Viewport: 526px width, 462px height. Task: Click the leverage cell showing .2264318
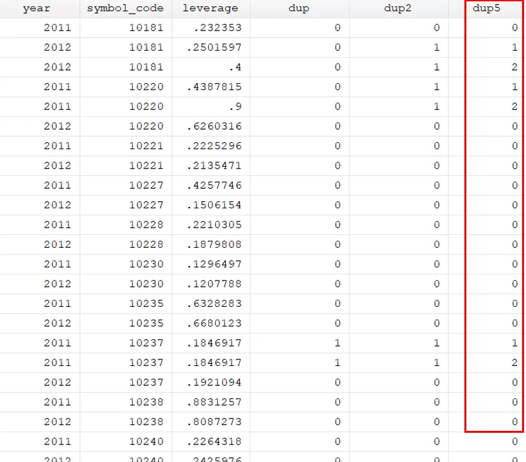point(213,442)
